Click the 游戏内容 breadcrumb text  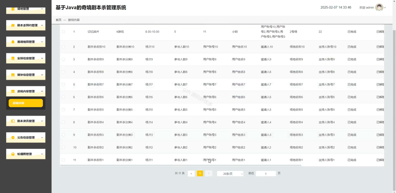(x=74, y=20)
